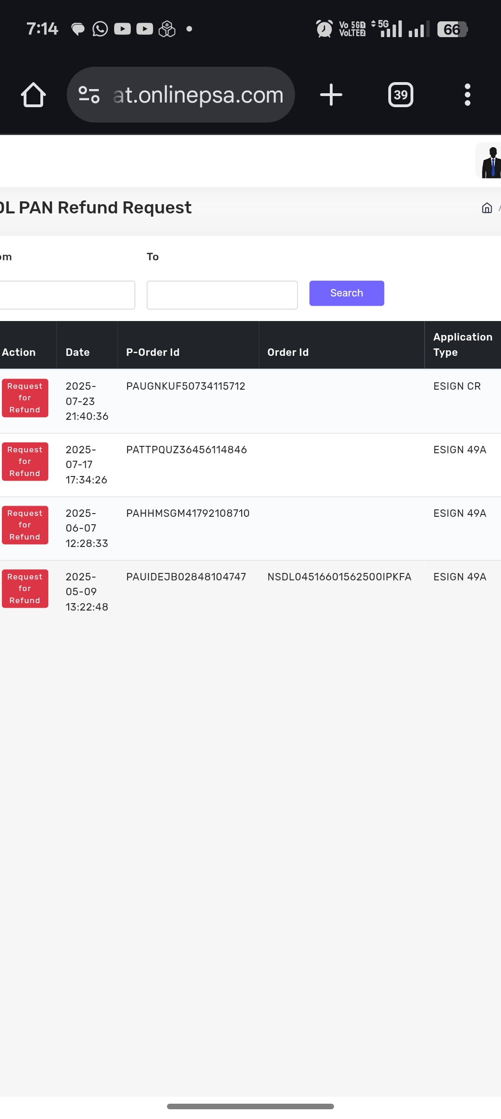Screen dimensions: 501x1119
Task: Open tab switcher showing 39 tabs
Action: (400, 95)
